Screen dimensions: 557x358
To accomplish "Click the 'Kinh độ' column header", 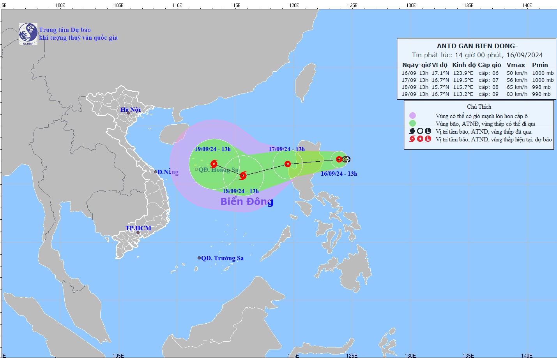I will click(x=464, y=65).
